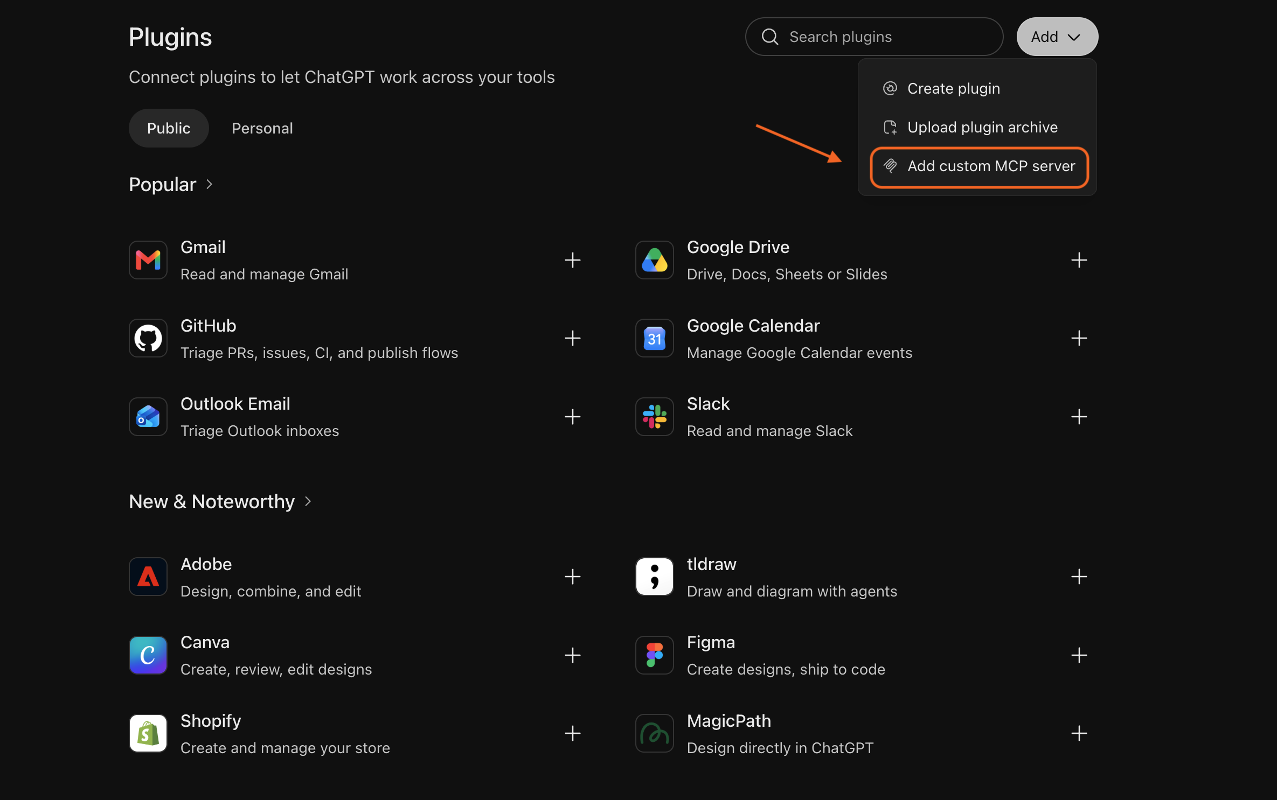Click the Shopify plugin icon
Screen dimensions: 1277x800
click(148, 733)
